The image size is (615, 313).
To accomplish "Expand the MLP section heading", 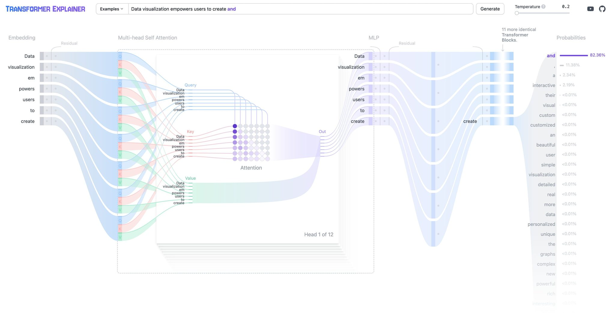I will pos(374,38).
